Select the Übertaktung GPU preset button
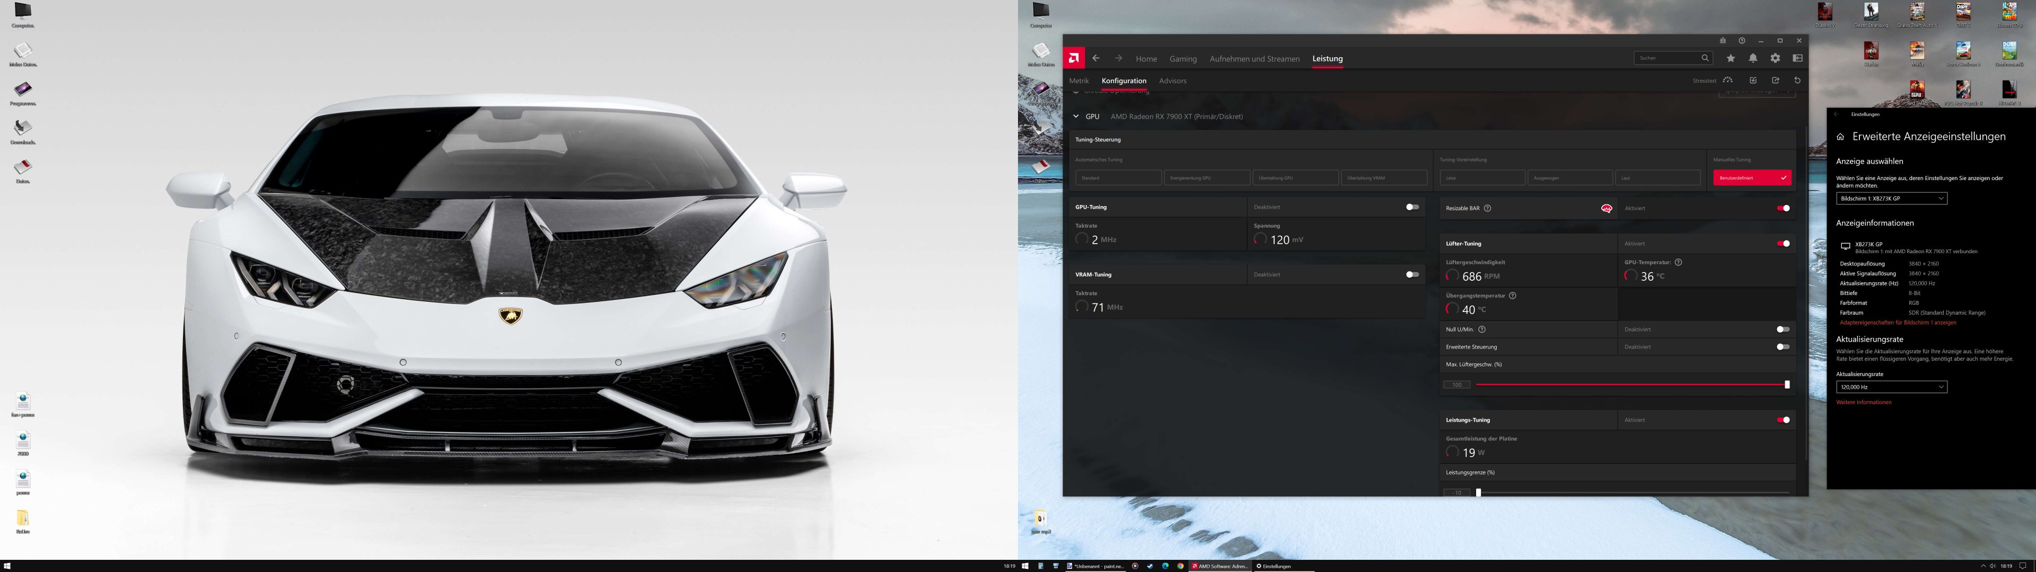 click(1295, 178)
